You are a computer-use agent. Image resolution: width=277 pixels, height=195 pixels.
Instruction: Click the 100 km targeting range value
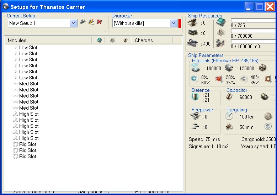247,117
